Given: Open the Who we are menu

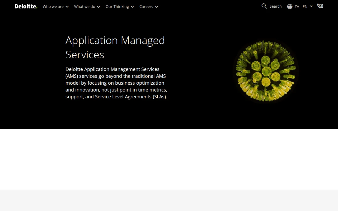Looking at the screenshot, I should tap(53, 7).
